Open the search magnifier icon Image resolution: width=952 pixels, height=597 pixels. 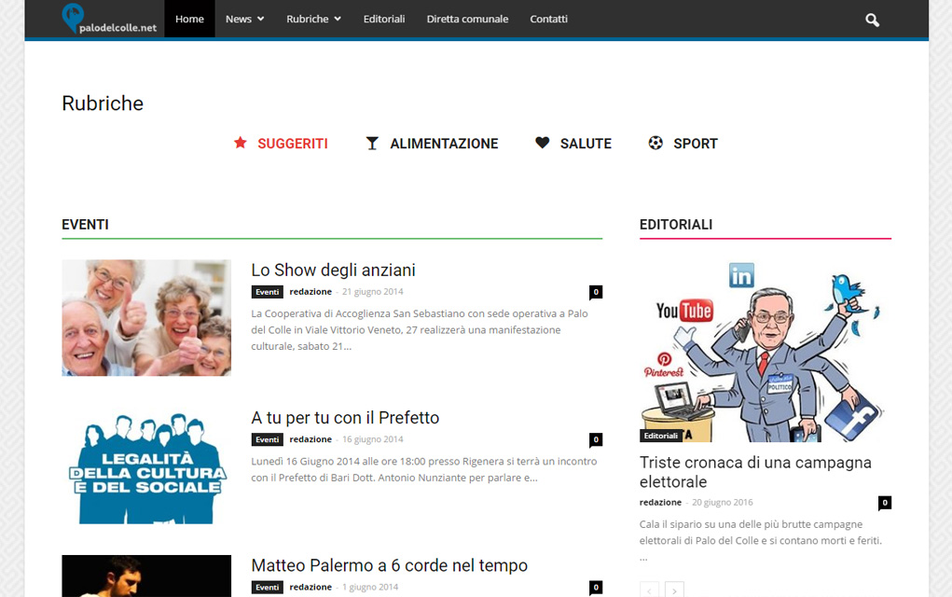pyautogui.click(x=872, y=20)
